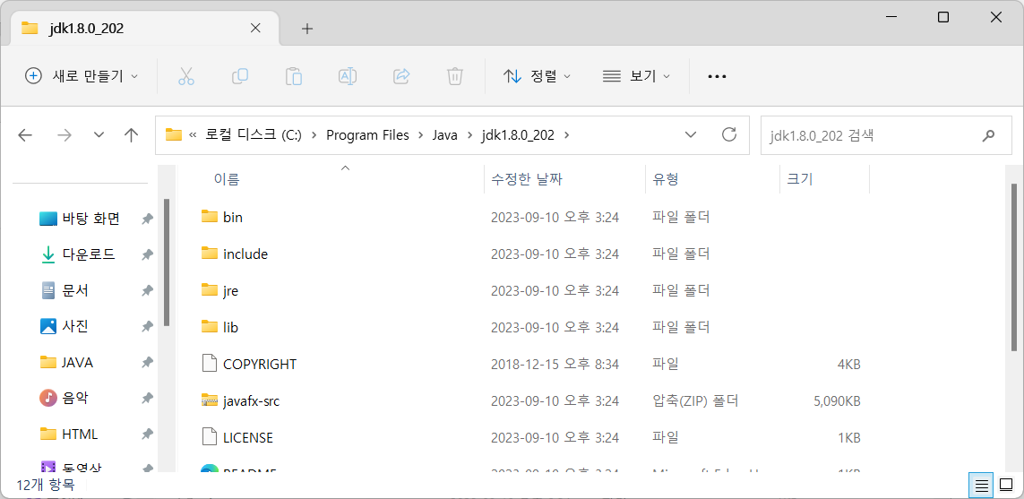Select the javafx-src file name
1024x499 pixels.
pos(252,401)
